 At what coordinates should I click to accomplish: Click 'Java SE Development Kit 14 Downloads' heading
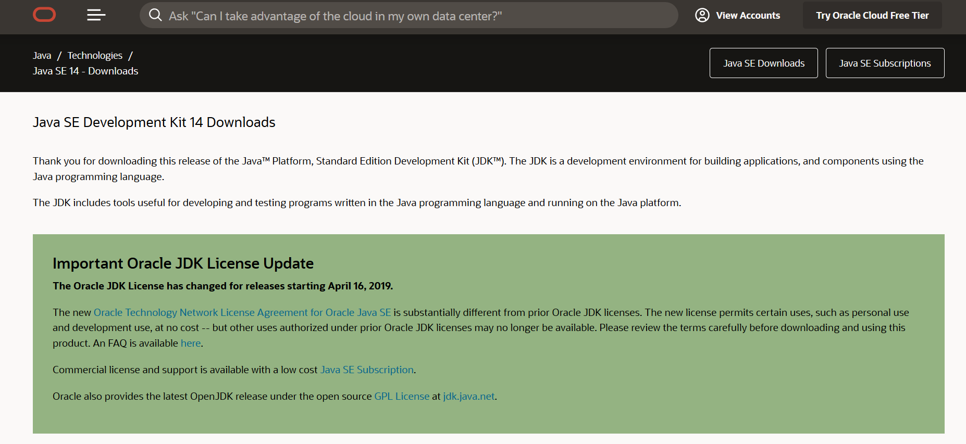pos(154,122)
